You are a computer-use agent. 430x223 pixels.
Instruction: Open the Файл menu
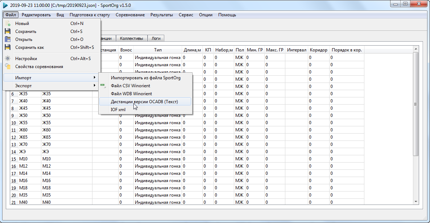pyautogui.click(x=11, y=15)
